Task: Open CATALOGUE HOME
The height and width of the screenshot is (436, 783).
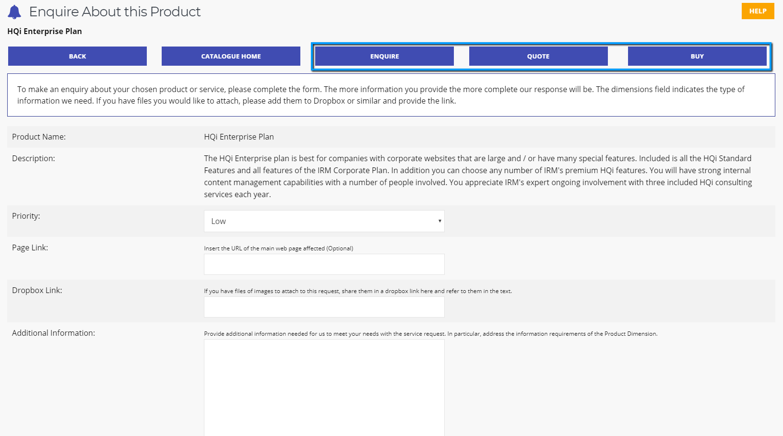Action: 231,56
